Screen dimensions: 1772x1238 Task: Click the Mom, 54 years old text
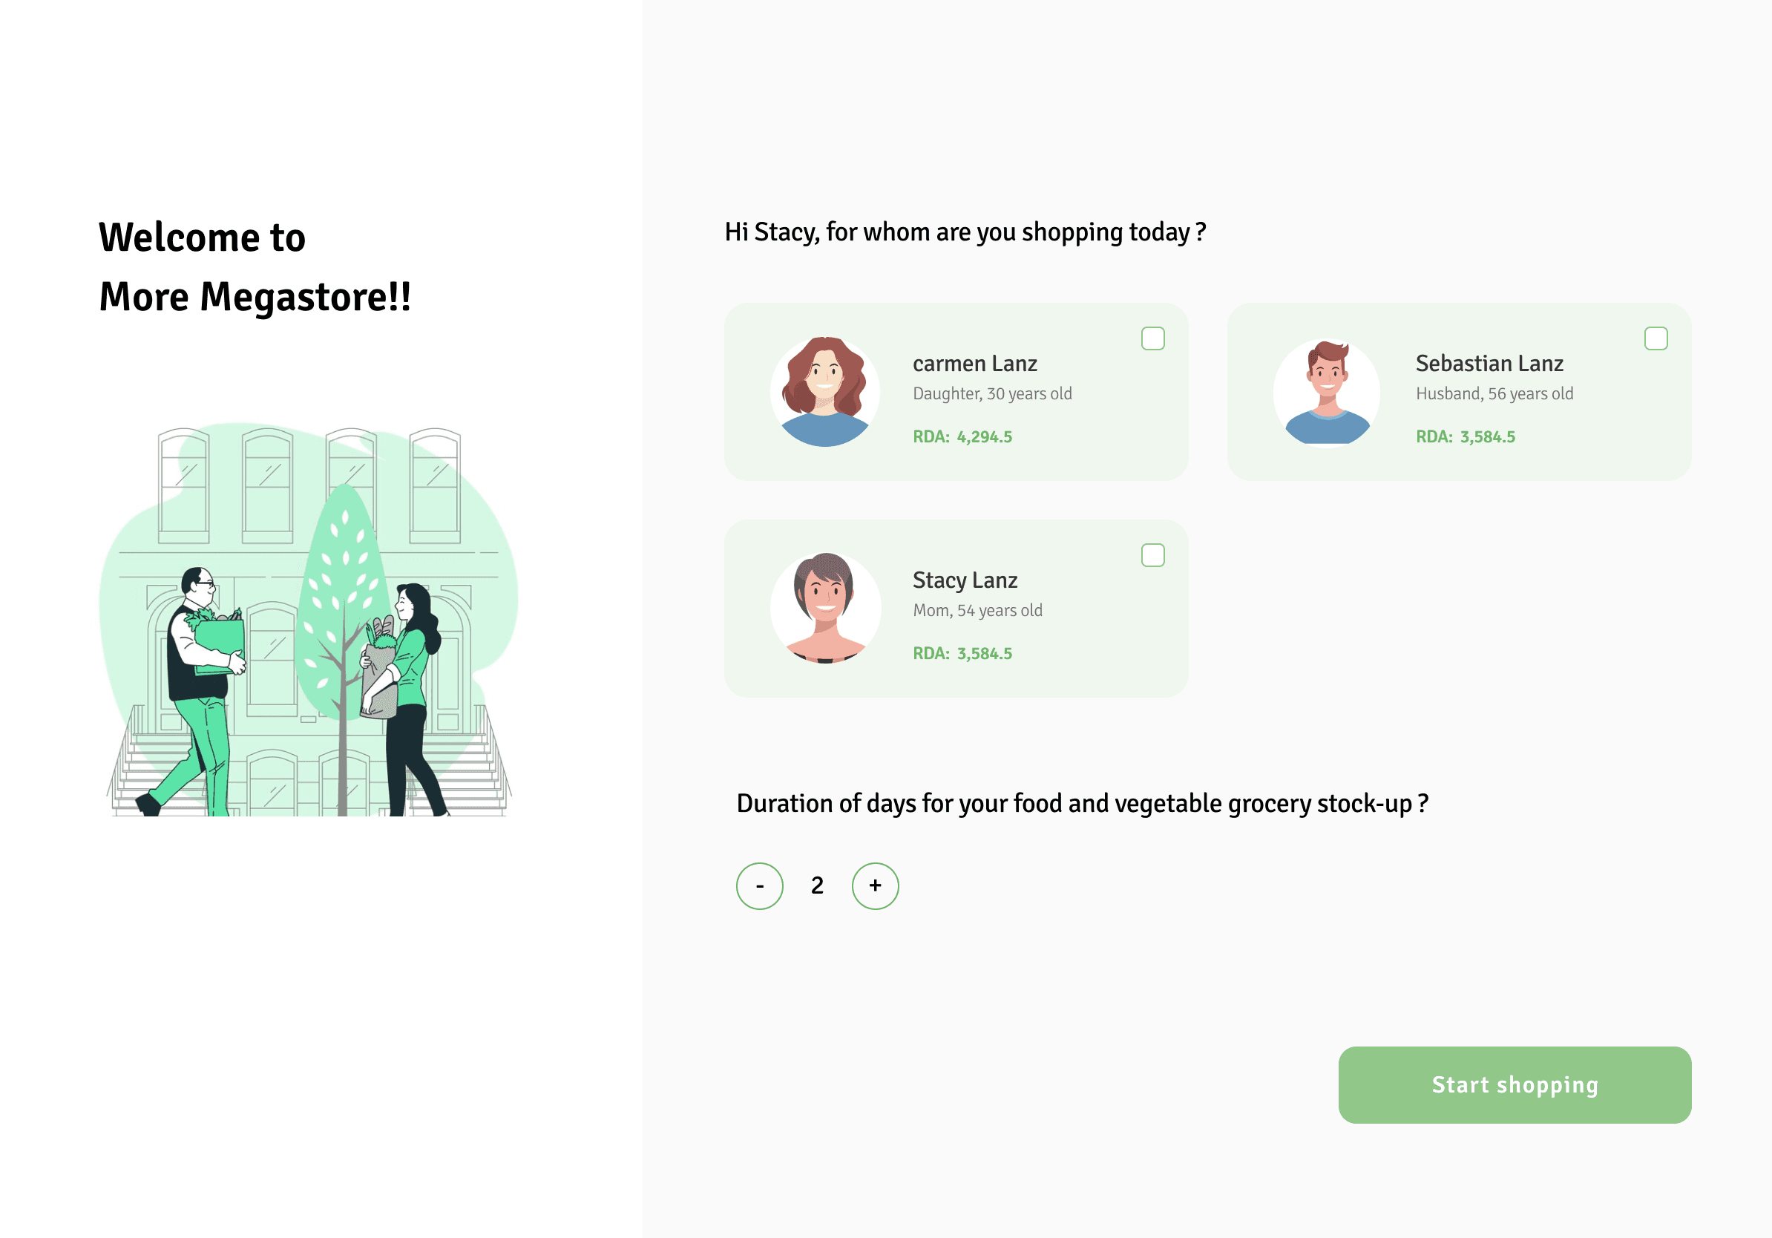(977, 610)
